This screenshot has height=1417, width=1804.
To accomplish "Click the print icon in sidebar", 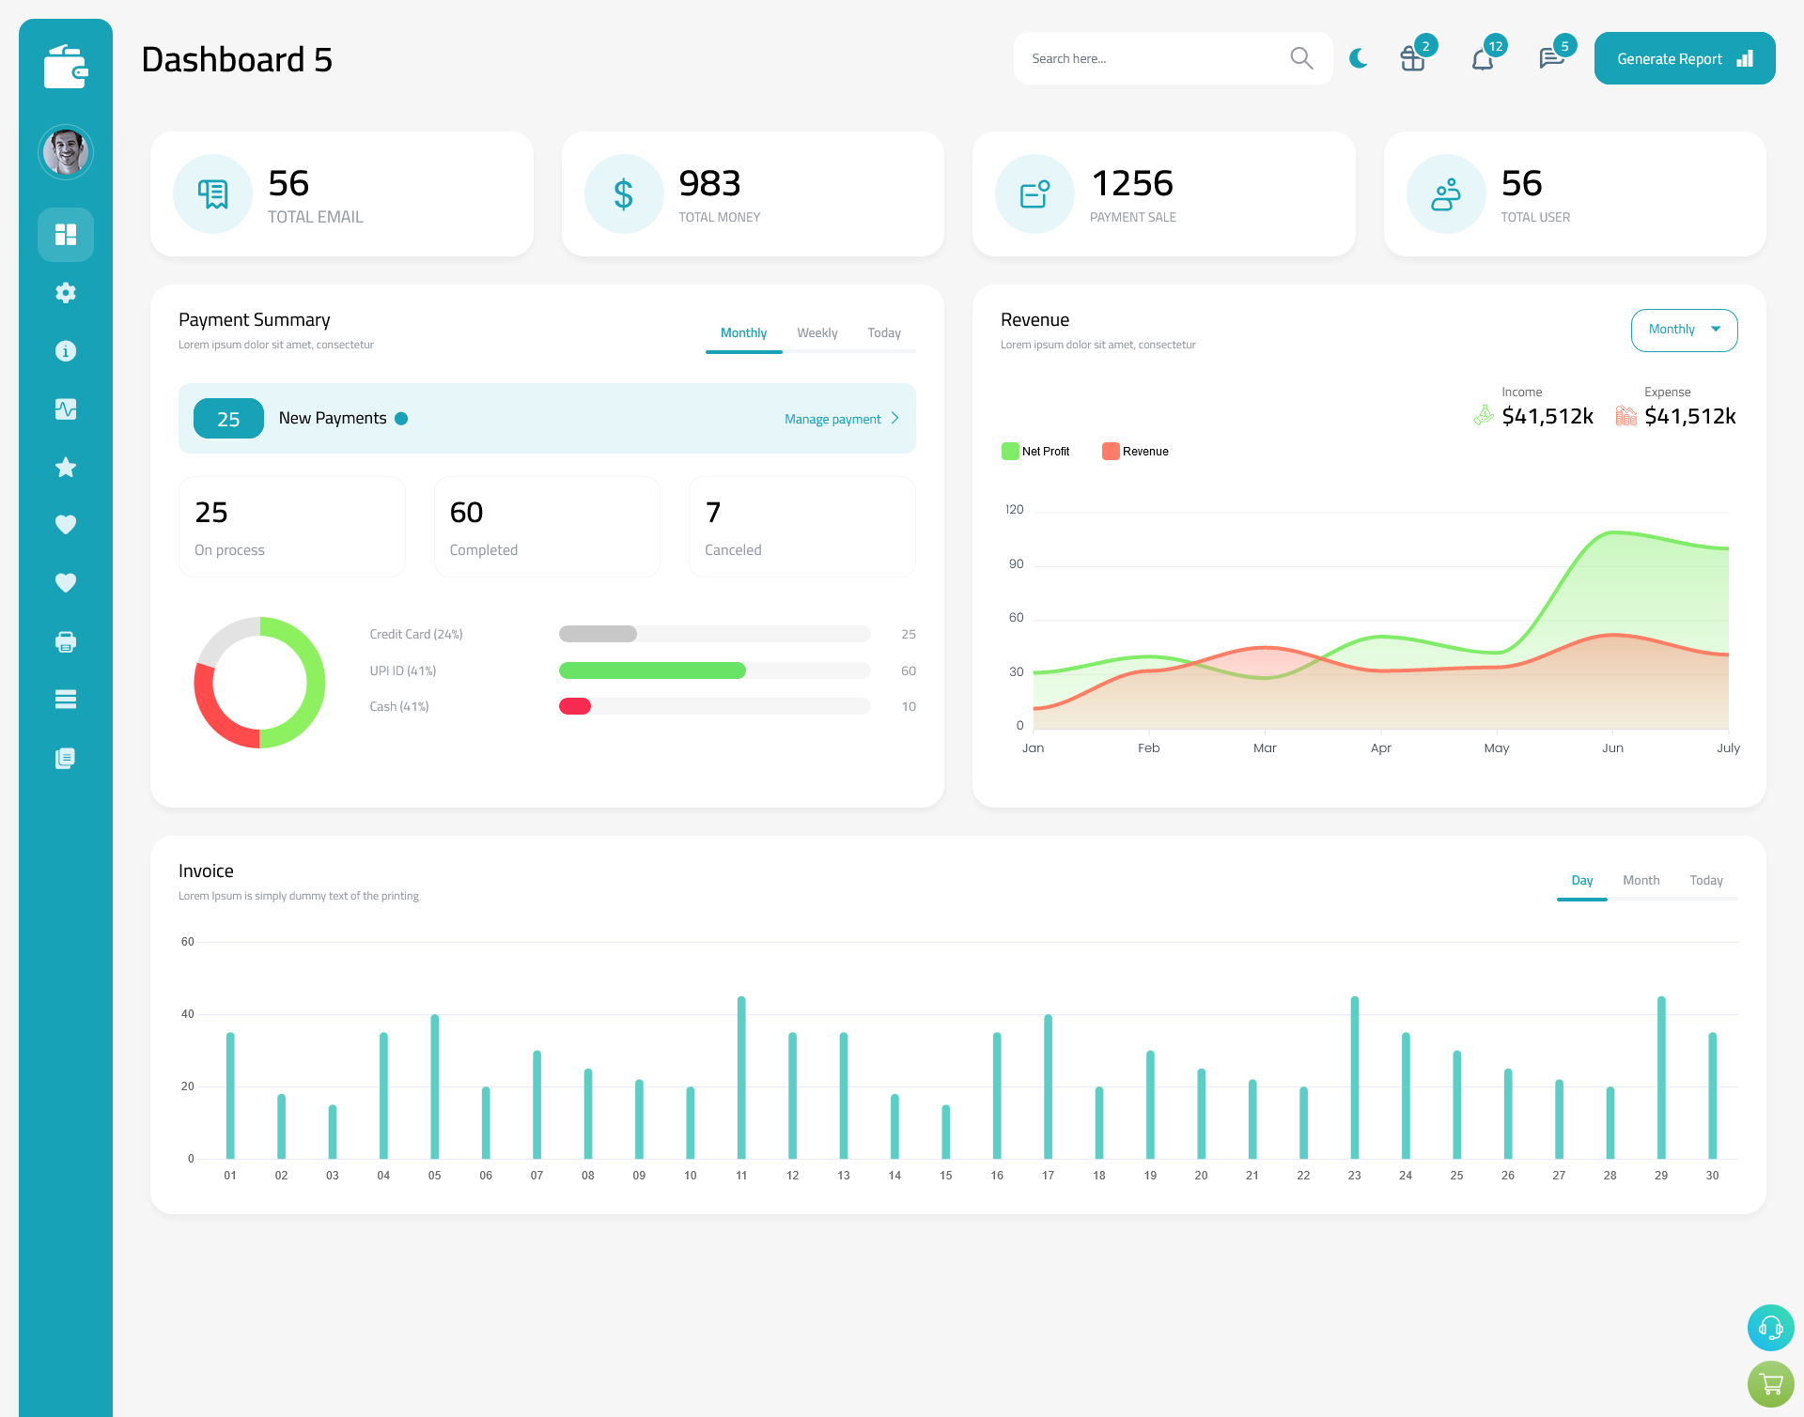I will coord(65,641).
